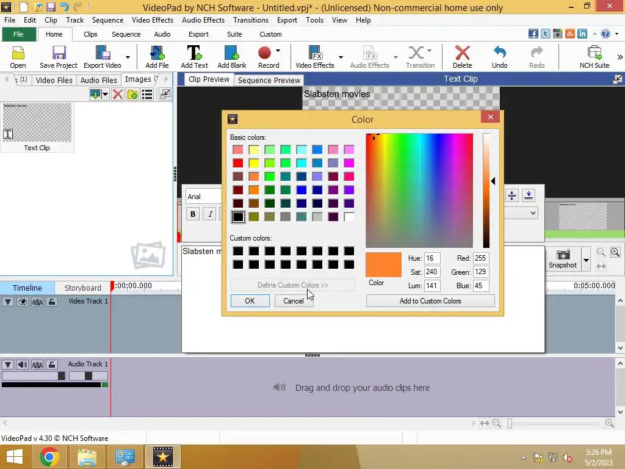
Task: Click the Twitter share icon
Action: tap(546, 34)
